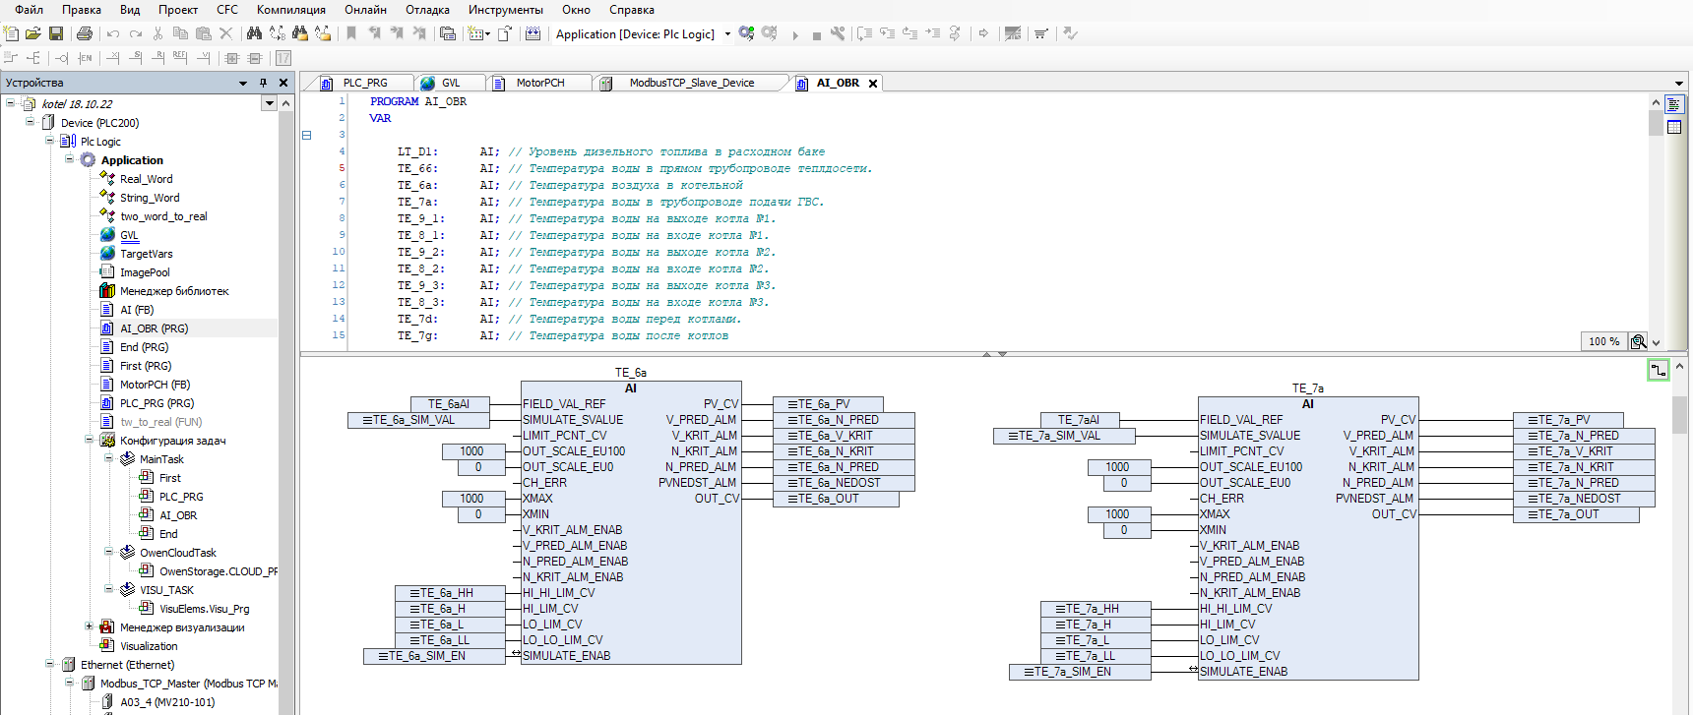
Task: Click the zoom magnifier icon beside 100 %
Action: coord(1638,341)
